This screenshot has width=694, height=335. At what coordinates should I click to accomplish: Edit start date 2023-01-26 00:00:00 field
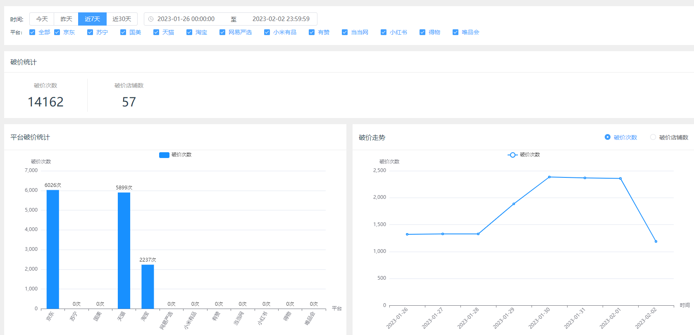[x=186, y=19]
